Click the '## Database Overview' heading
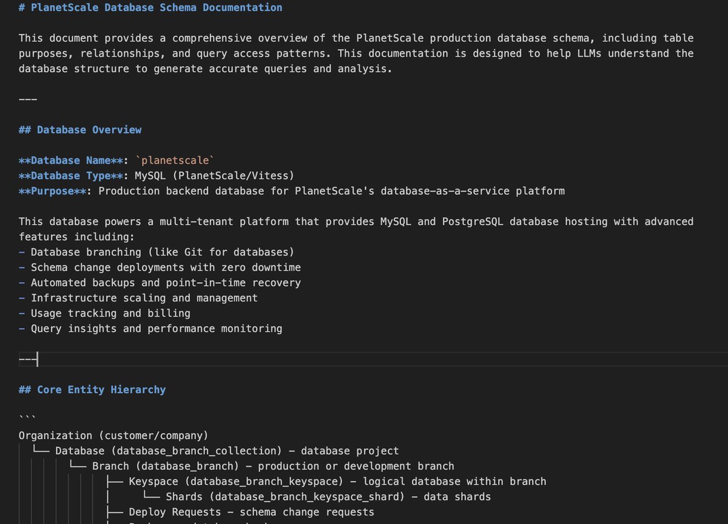 (x=80, y=130)
